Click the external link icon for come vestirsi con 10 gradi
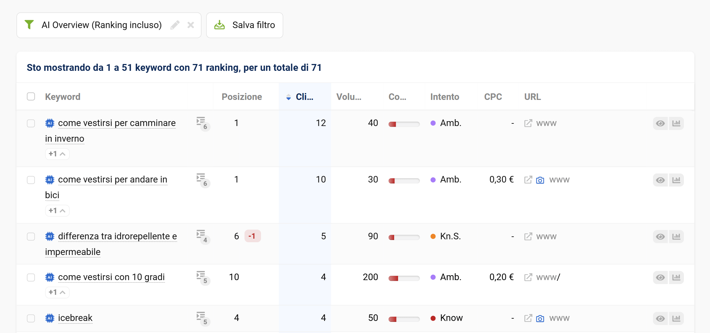 [x=528, y=277]
